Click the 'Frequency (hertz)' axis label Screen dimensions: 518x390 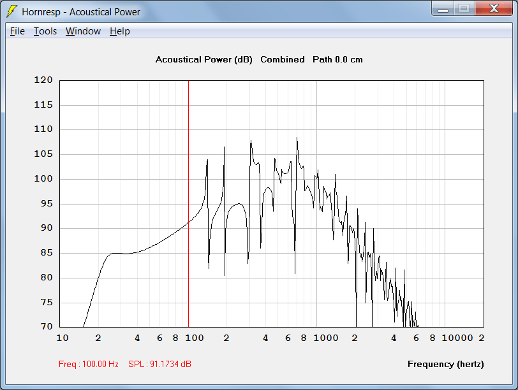(x=446, y=364)
